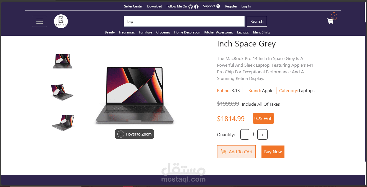The height and width of the screenshot is (187, 367).
Task: Decrease quantity with the minus button
Action: click(x=245, y=134)
